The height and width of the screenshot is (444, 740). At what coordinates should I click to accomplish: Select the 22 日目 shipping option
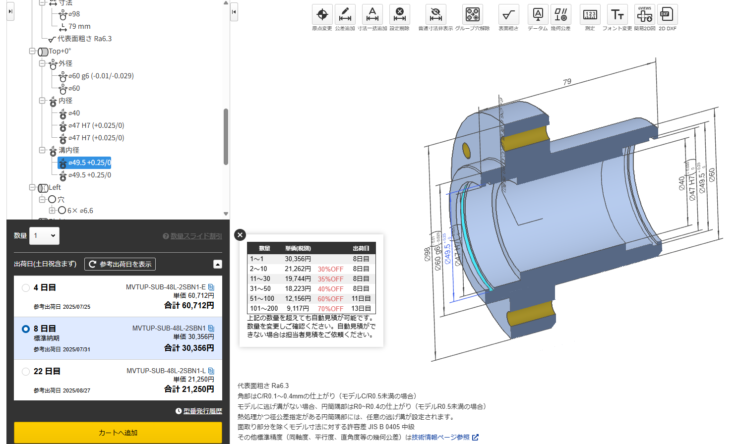pos(26,372)
